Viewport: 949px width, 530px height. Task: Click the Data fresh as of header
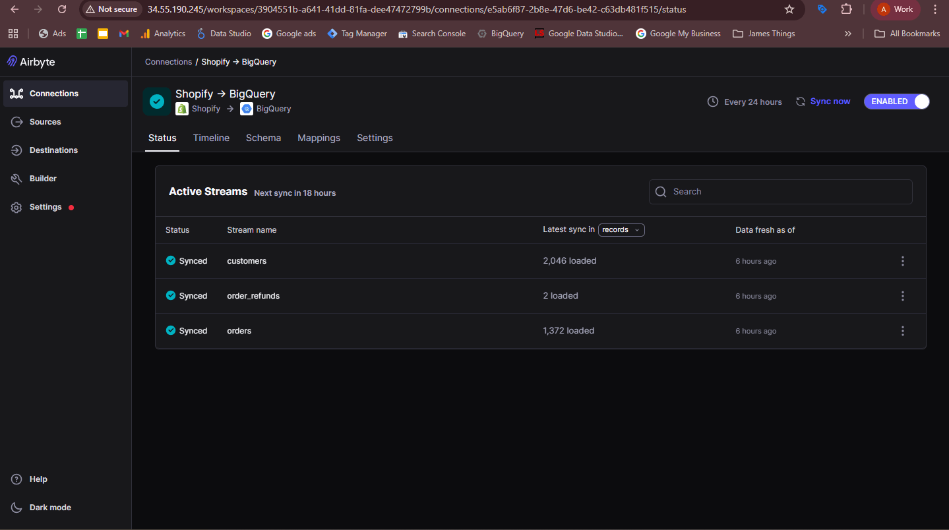click(x=765, y=230)
